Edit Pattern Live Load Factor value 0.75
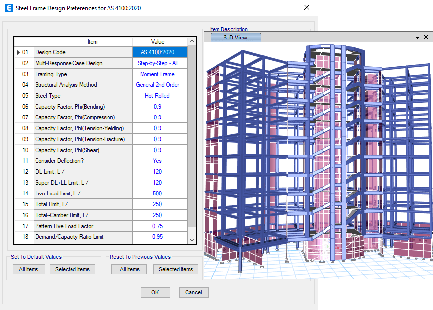This screenshot has height=310, width=433. pyautogui.click(x=160, y=226)
